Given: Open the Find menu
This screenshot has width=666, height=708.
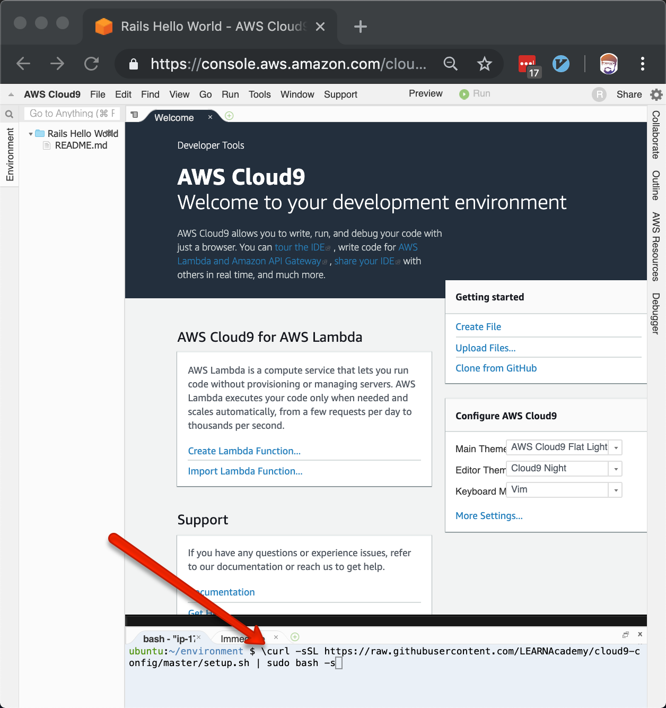Looking at the screenshot, I should click(150, 94).
